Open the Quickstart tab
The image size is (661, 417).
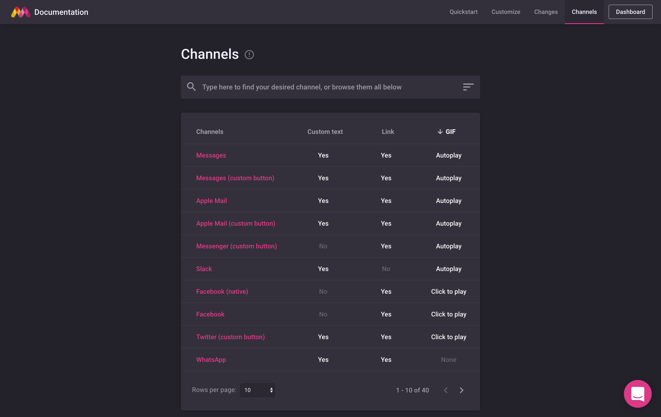tap(463, 12)
